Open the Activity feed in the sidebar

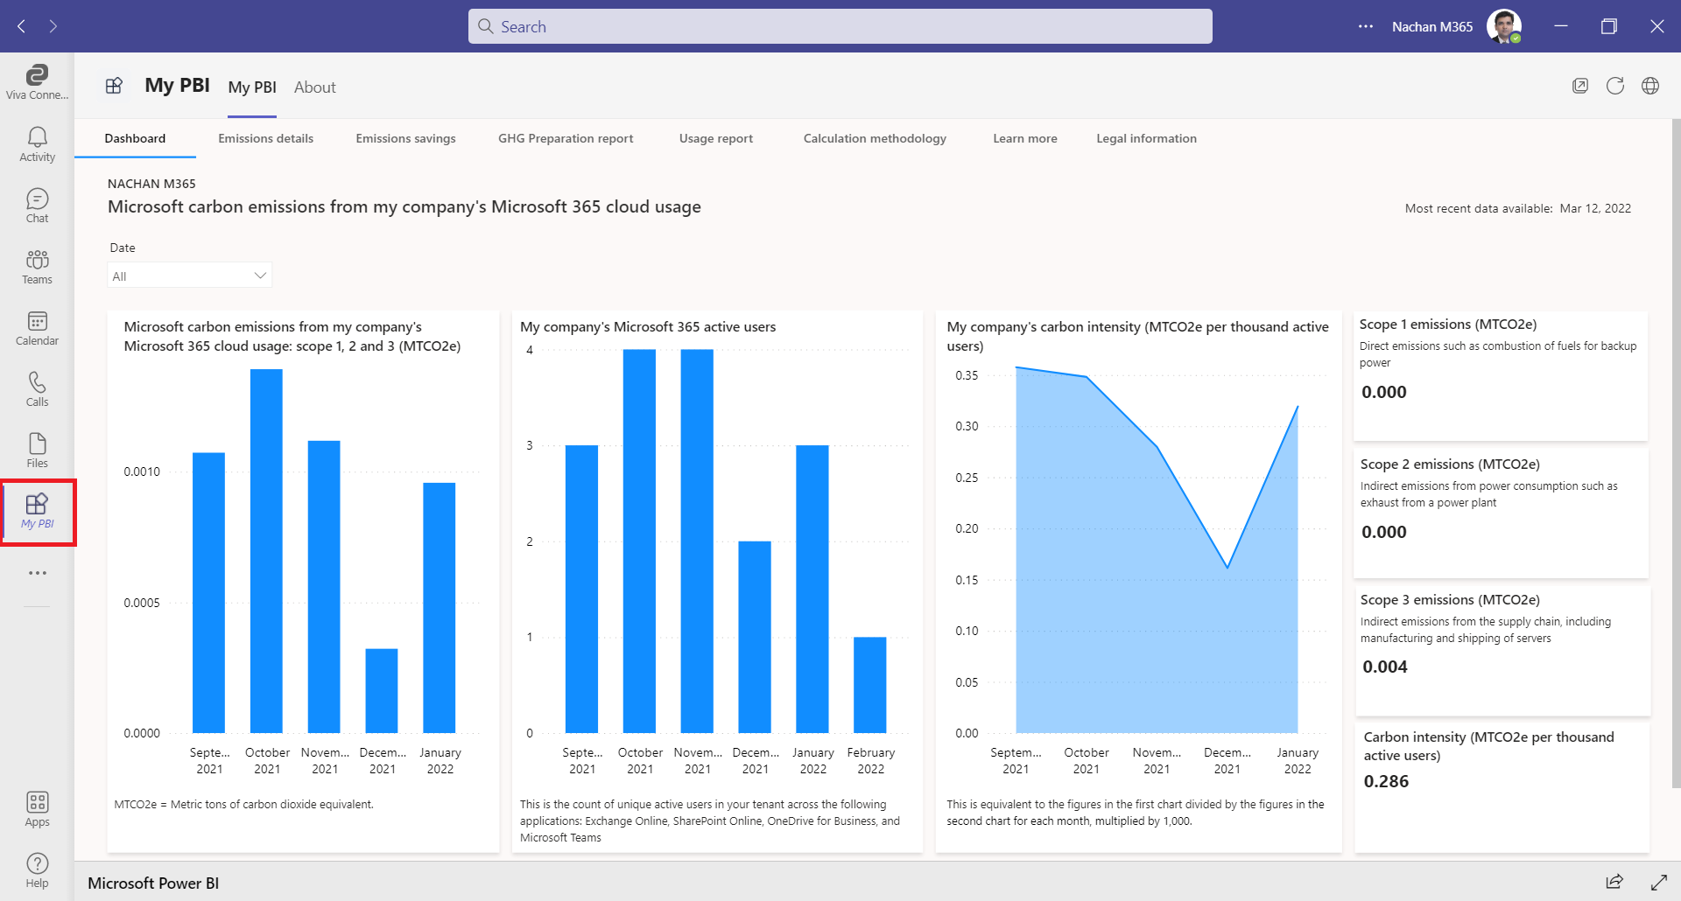[x=37, y=144]
